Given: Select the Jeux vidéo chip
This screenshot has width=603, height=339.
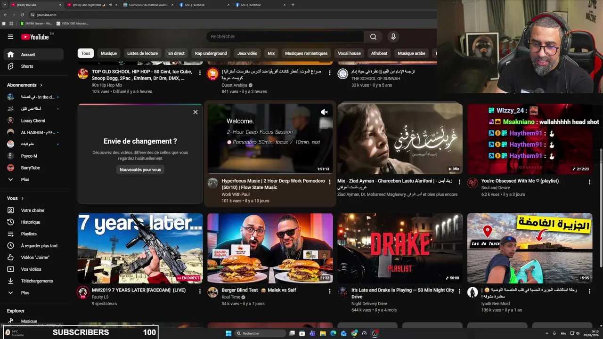Looking at the screenshot, I should coord(247,53).
